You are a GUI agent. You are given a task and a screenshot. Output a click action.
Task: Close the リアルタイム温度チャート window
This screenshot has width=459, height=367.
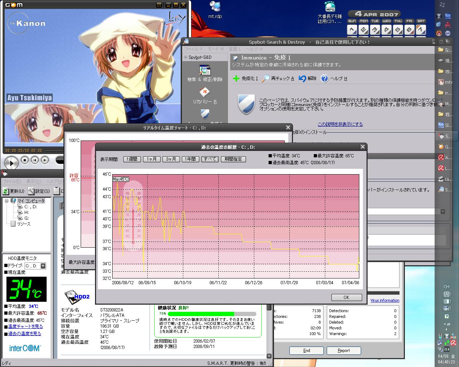tap(288, 128)
